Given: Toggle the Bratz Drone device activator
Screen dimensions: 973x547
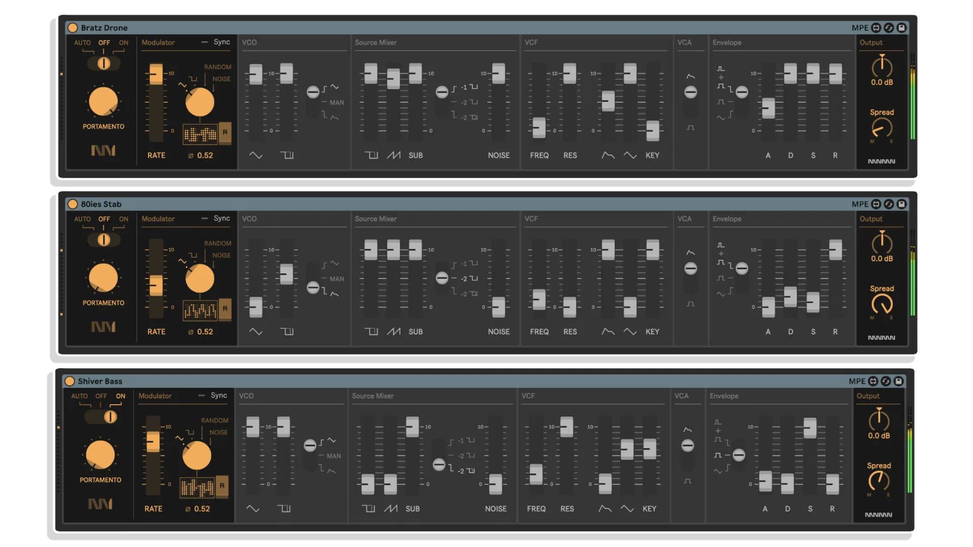Looking at the screenshot, I should (73, 28).
